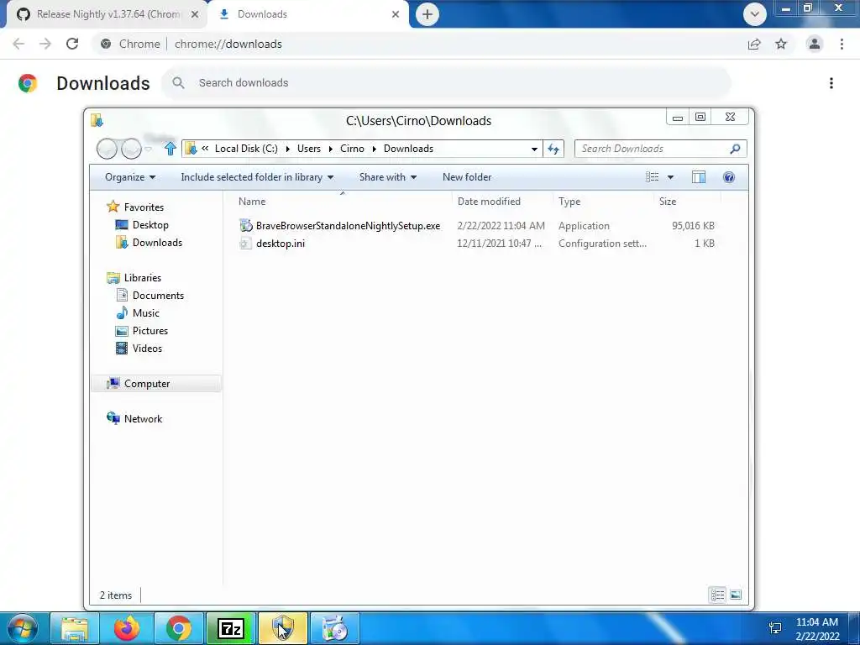The height and width of the screenshot is (645, 860).
Task: Toggle the preview pane
Action: point(699,177)
